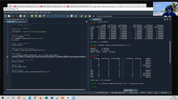This screenshot has width=178, height=100.
Task: Open the View menu
Action: pos(45,12)
